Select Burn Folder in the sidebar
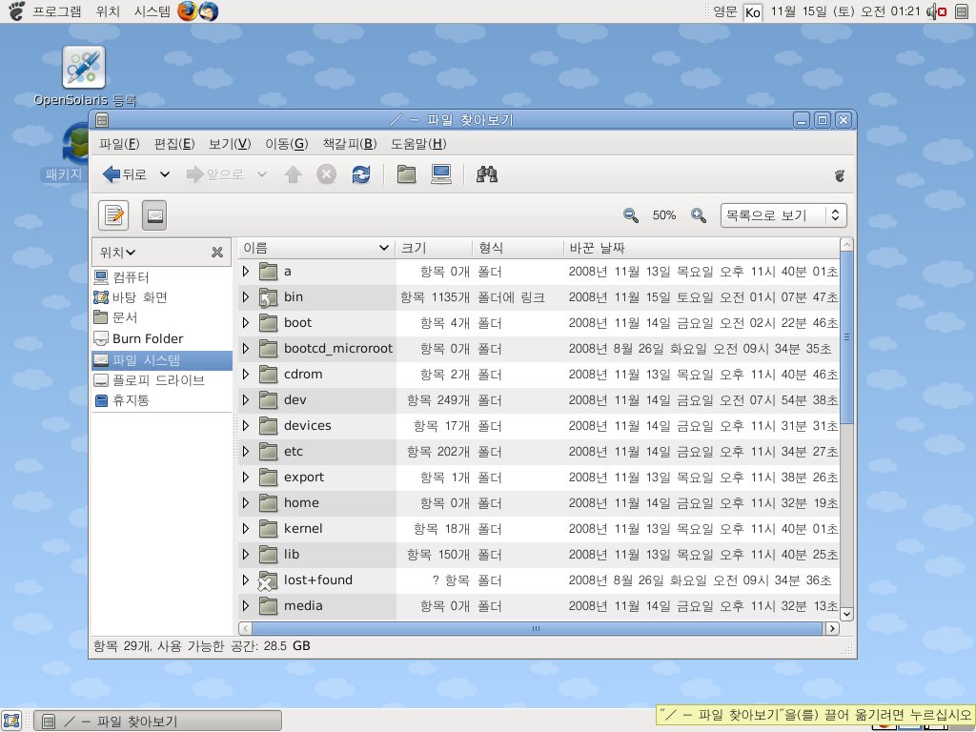976x732 pixels. click(139, 338)
